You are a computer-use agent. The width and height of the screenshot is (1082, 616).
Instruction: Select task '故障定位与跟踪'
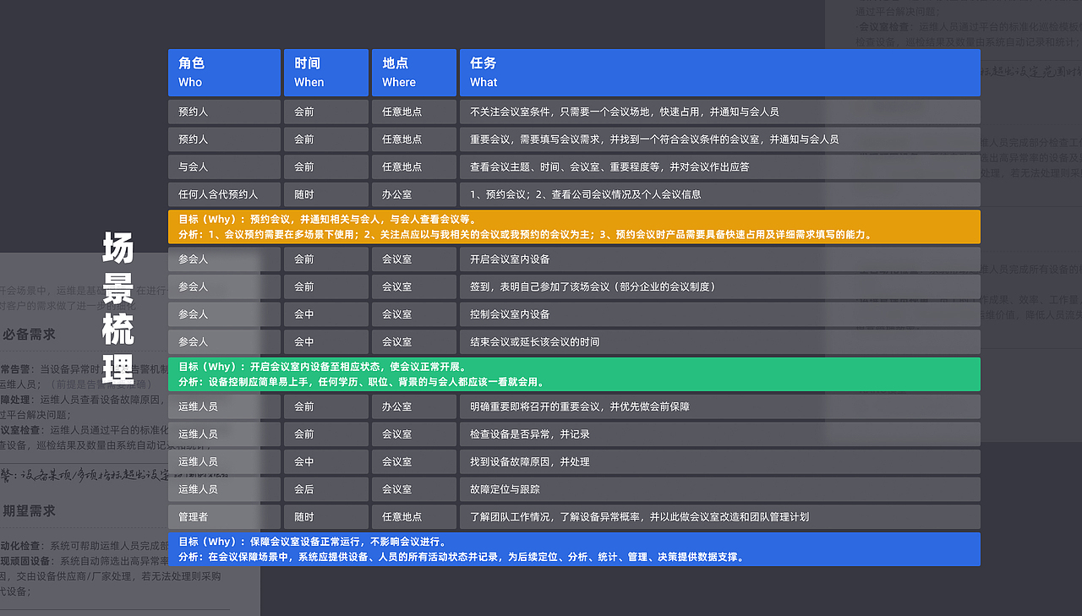pyautogui.click(x=720, y=489)
